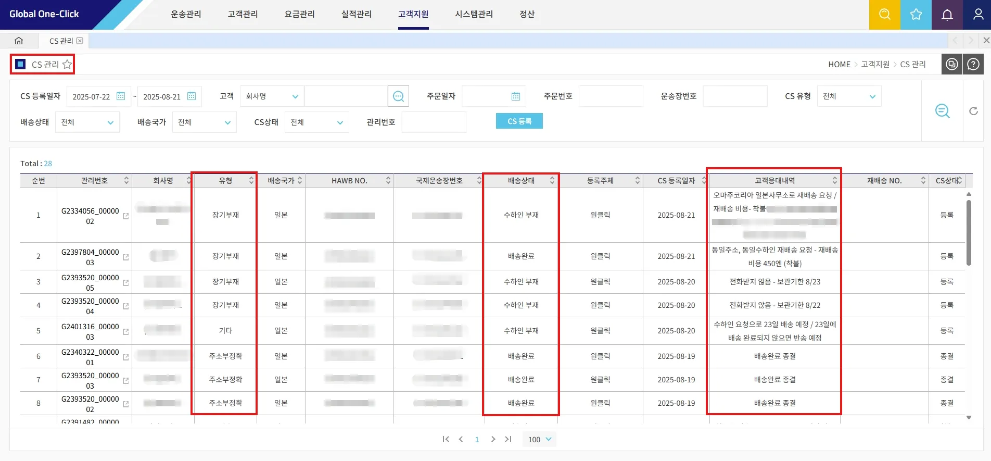Click customer search lookup icon
The image size is (991, 461).
click(x=398, y=96)
